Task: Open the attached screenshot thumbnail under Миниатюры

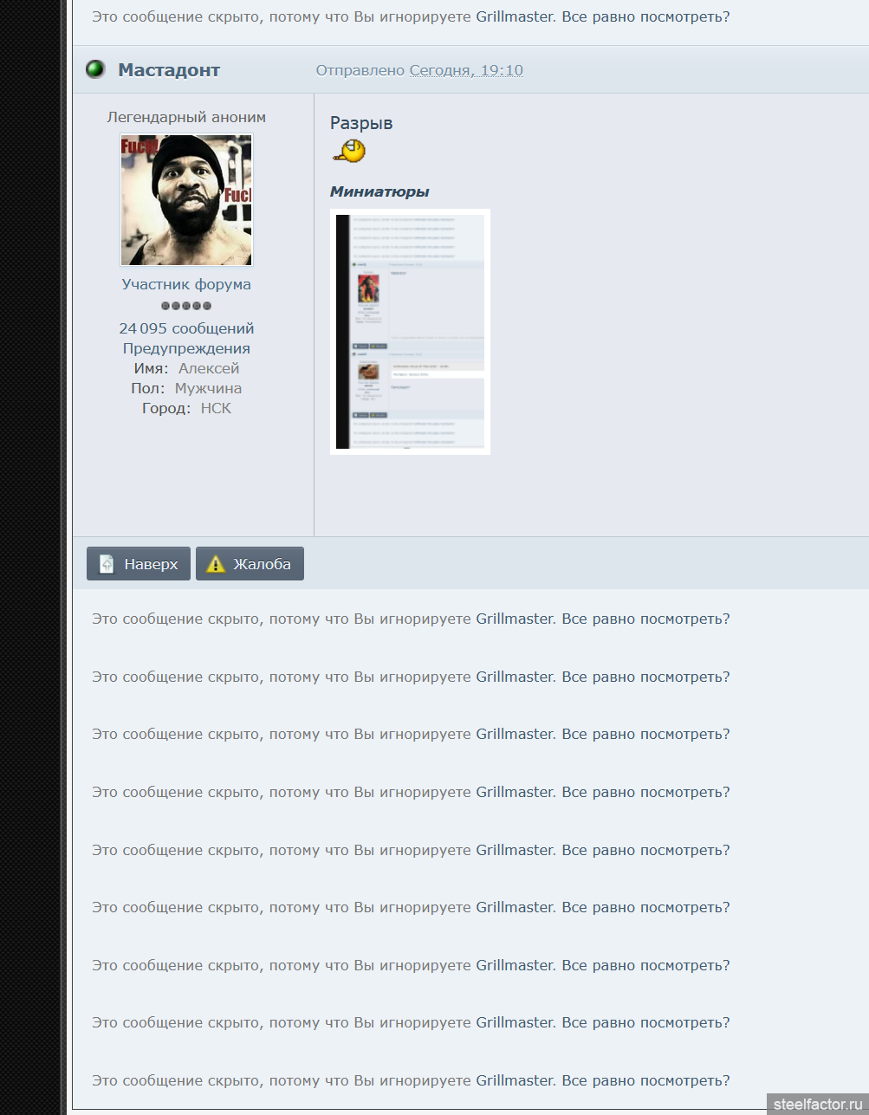Action: tap(410, 332)
